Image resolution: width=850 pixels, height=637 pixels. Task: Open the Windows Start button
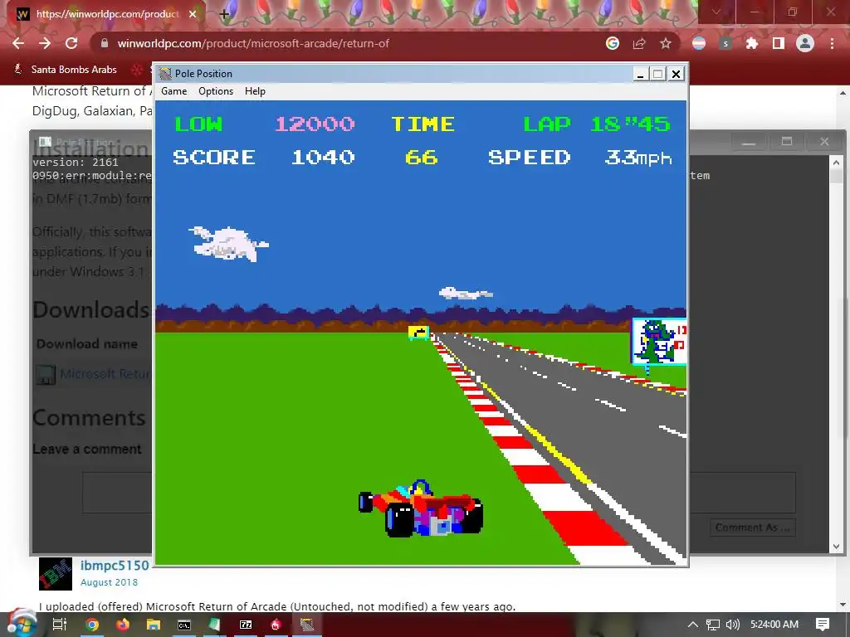click(21, 624)
